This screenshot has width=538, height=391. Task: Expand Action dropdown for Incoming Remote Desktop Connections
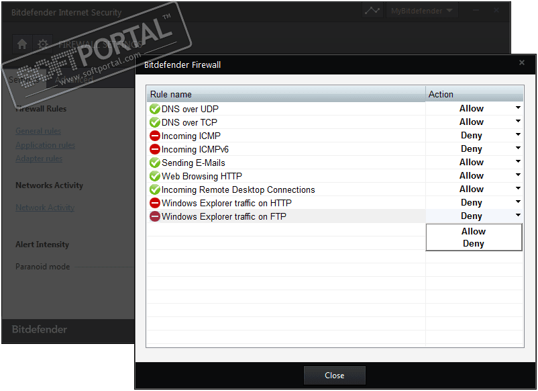point(518,188)
